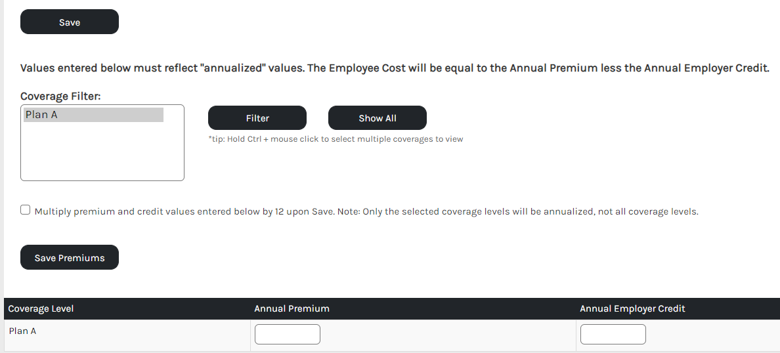Viewport: 780px width, 353px height.
Task: Click the Coverage Level column header
Action: 41,308
